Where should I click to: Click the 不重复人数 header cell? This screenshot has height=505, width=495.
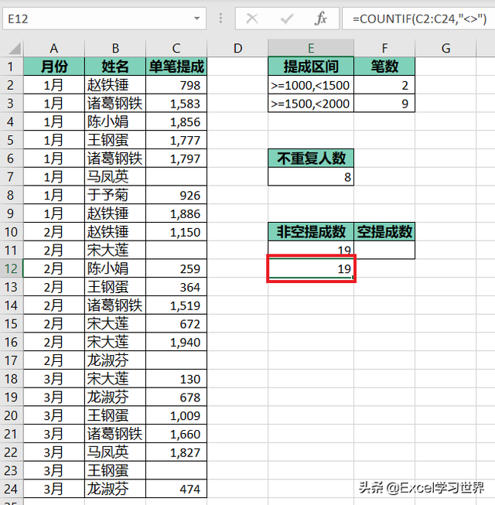pos(311,158)
